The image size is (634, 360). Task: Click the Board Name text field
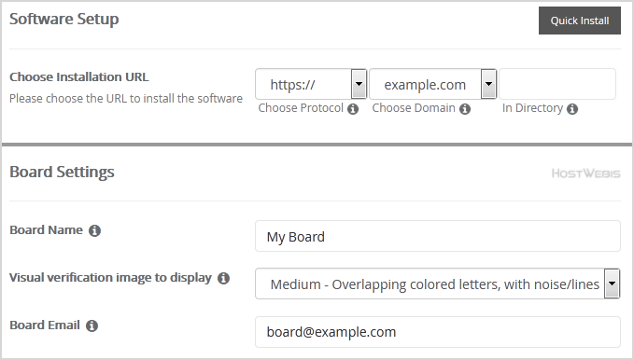438,236
